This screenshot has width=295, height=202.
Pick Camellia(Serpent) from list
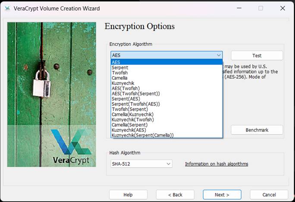tap(166, 125)
